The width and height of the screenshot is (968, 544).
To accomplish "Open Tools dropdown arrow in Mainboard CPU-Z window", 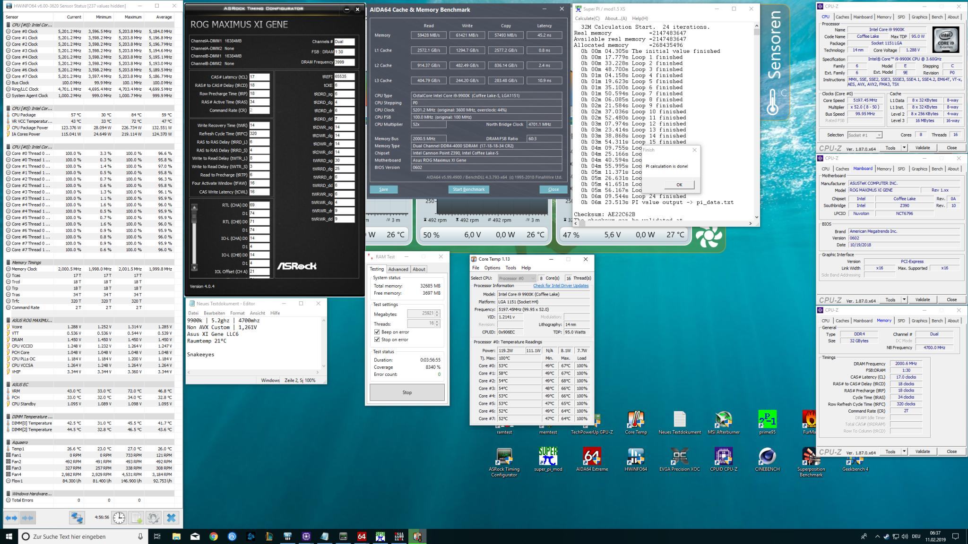I will [904, 299].
